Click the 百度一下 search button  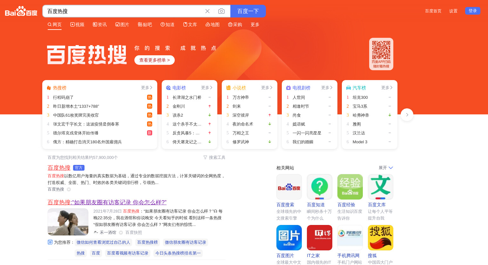click(248, 11)
